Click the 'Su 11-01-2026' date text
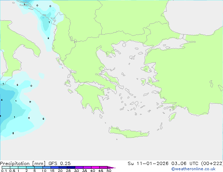The width and height of the screenshot is (223, 172). [148, 164]
